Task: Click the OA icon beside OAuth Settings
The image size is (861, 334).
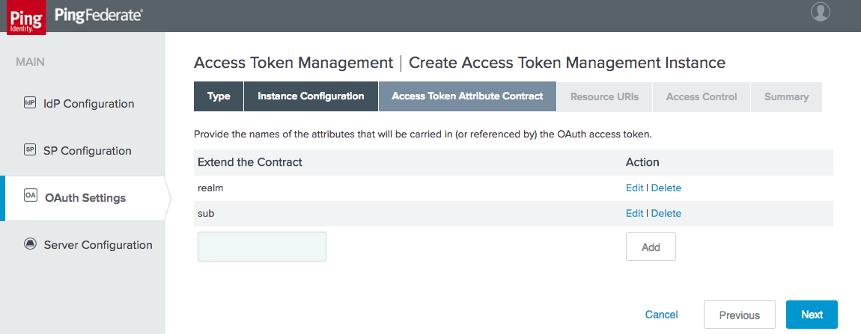Action: click(x=30, y=196)
